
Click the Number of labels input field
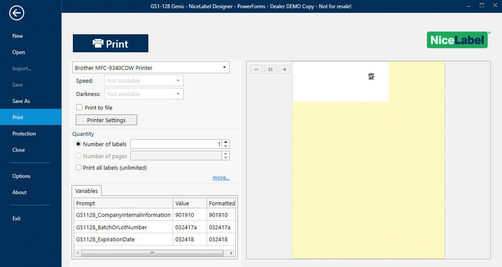click(176, 144)
